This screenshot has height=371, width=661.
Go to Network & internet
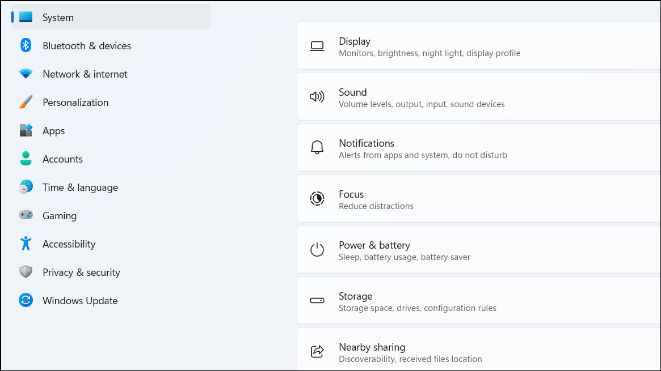[111, 74]
